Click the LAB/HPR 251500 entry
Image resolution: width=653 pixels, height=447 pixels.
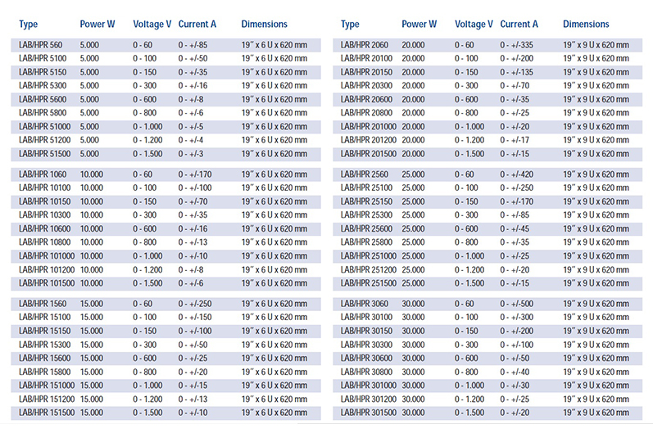tap(369, 283)
